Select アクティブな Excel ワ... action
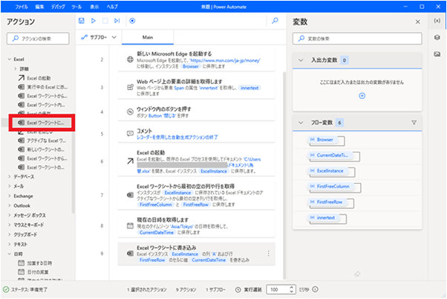The width and height of the screenshot is (447, 299). click(42, 141)
